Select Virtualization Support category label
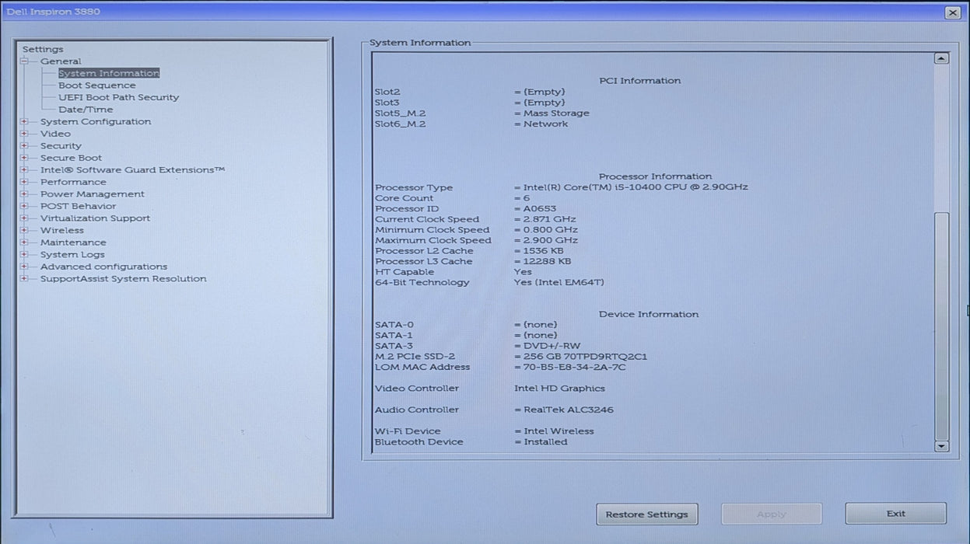The image size is (970, 544). [x=95, y=218]
